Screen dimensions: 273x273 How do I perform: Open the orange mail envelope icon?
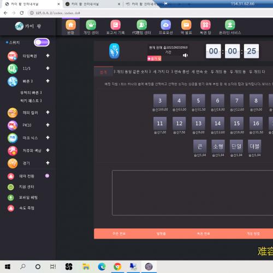[186, 25]
